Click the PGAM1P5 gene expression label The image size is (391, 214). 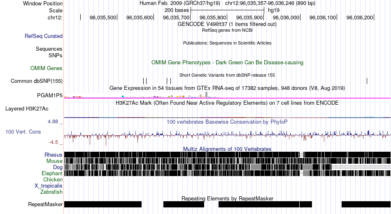tap(50, 95)
